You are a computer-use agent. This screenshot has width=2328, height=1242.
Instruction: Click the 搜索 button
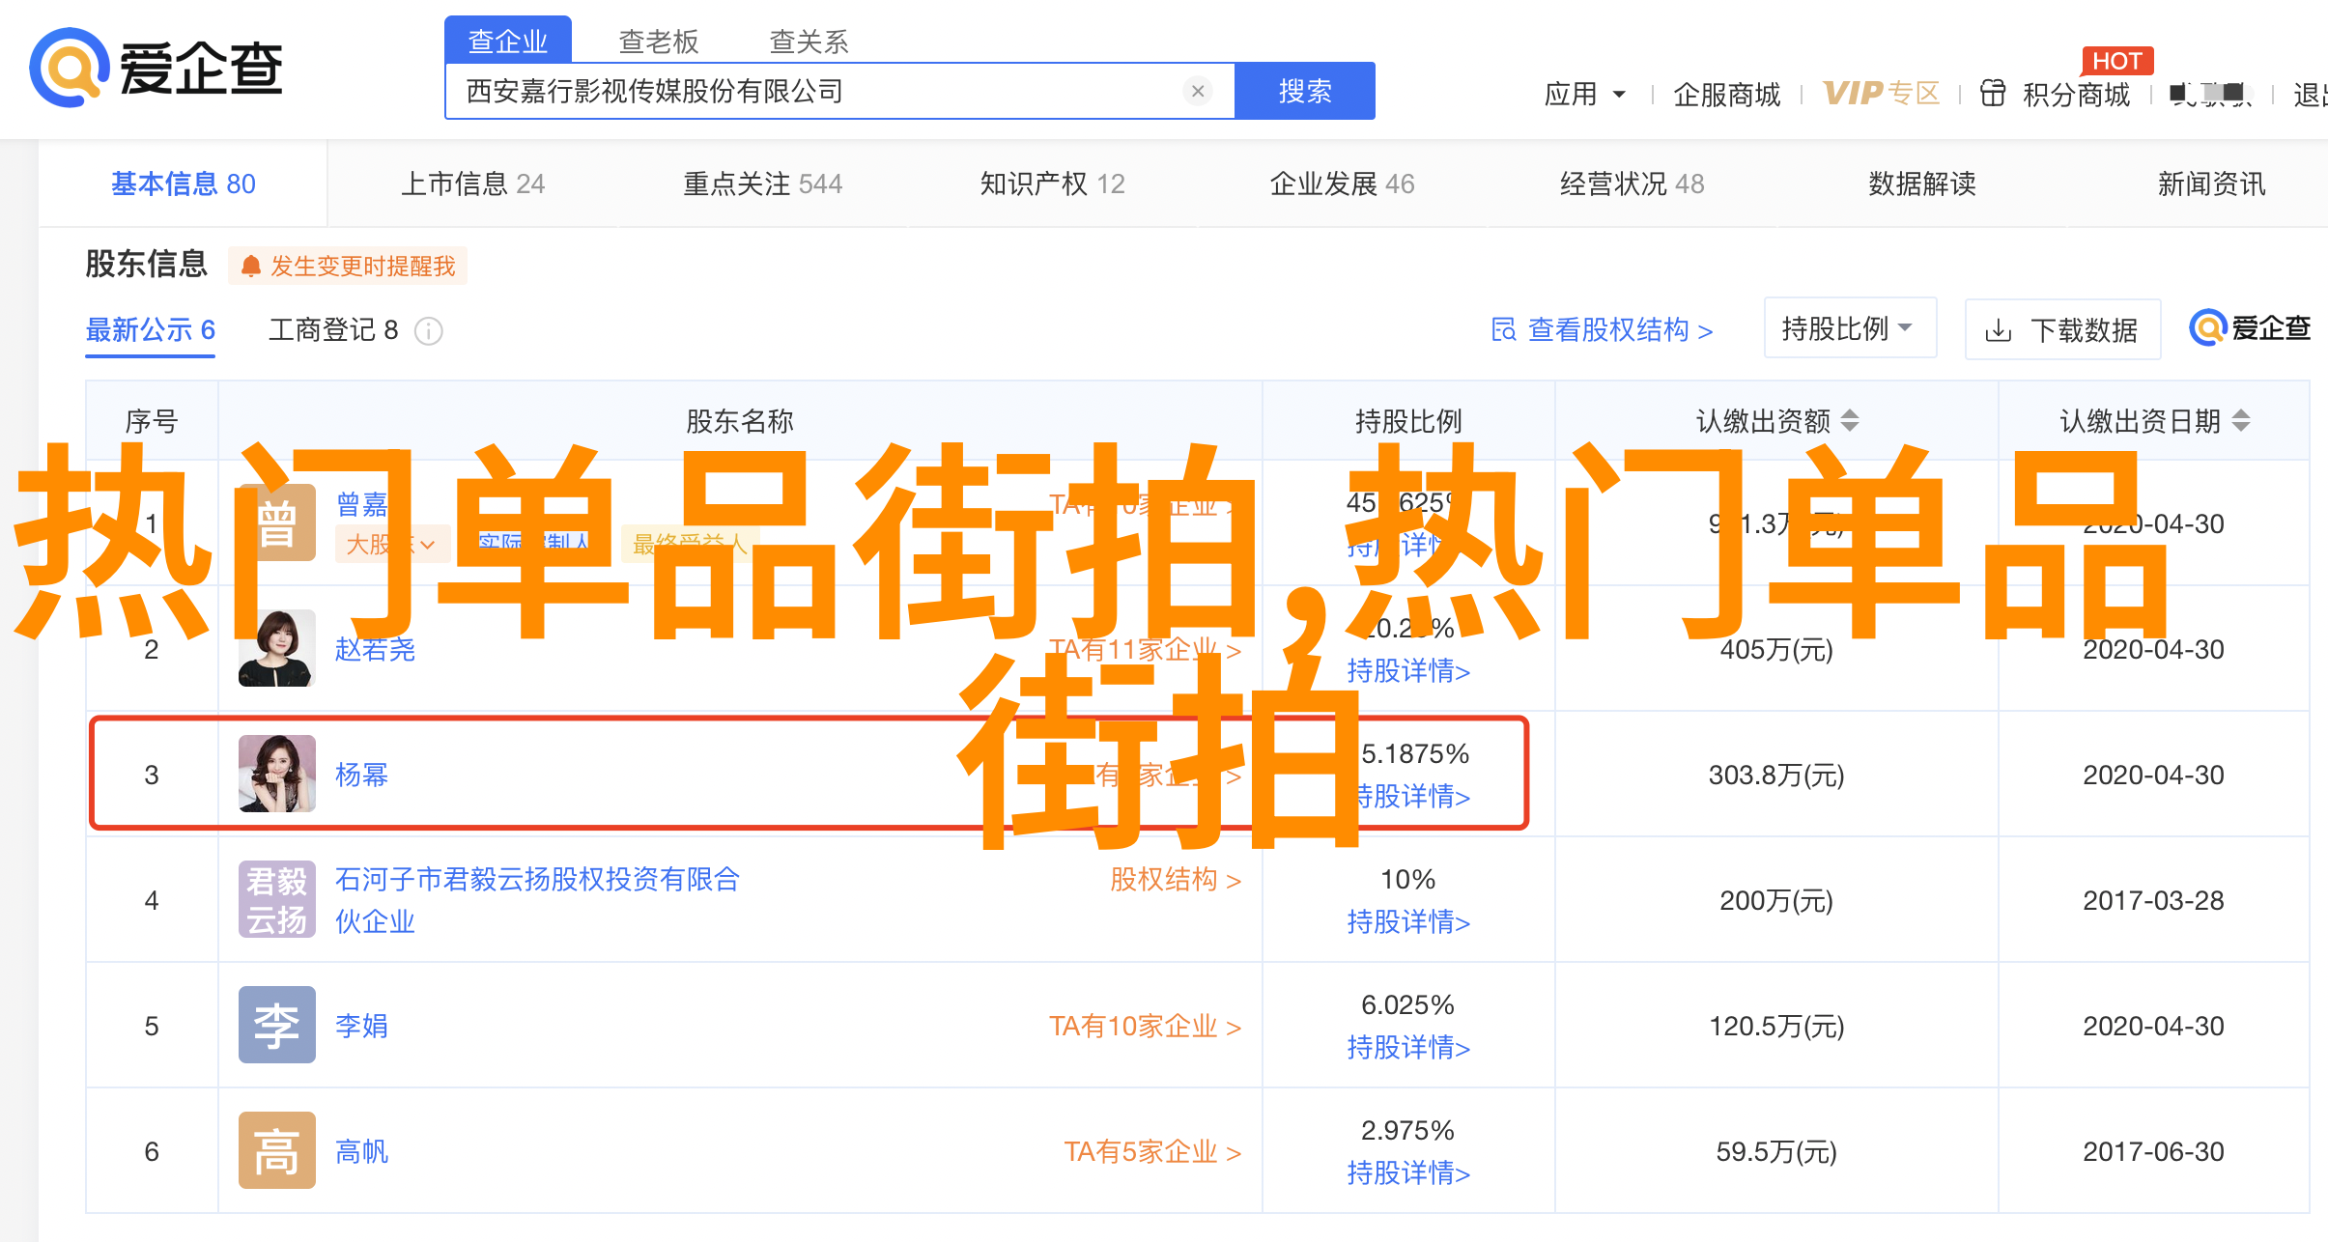[x=1305, y=91]
